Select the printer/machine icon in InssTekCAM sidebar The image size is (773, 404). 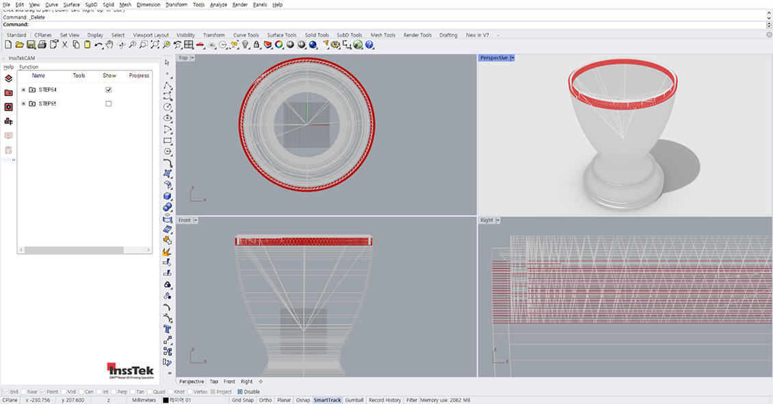pyautogui.click(x=9, y=121)
